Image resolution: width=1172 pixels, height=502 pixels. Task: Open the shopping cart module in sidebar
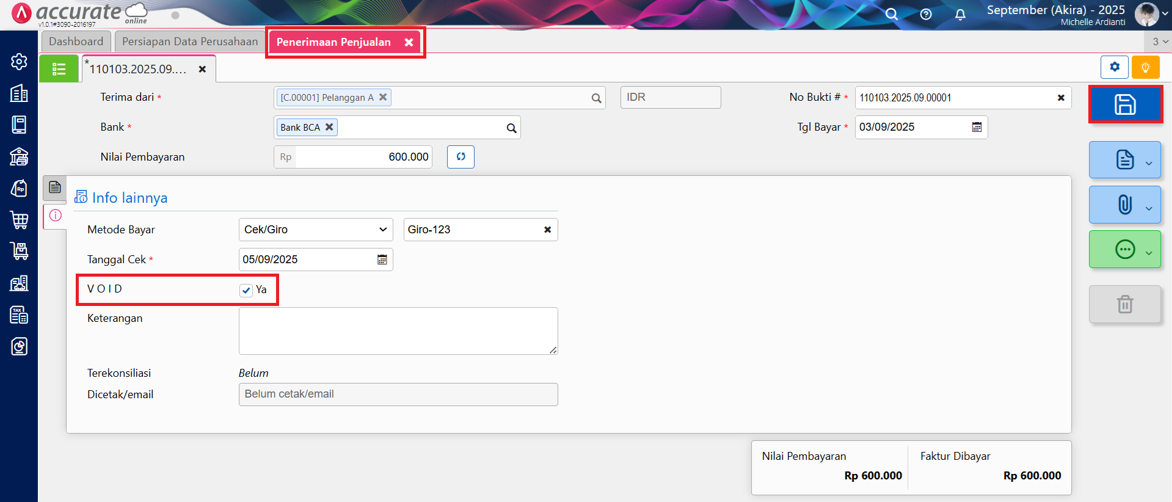(x=19, y=220)
